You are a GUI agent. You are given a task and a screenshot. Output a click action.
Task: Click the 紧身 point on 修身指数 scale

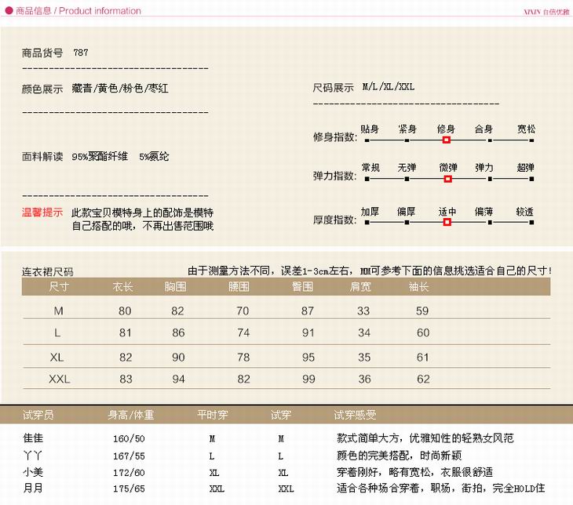407,140
